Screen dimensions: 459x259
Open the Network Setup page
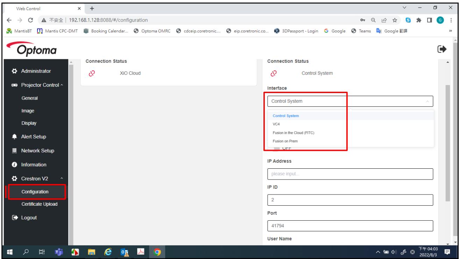(38, 151)
